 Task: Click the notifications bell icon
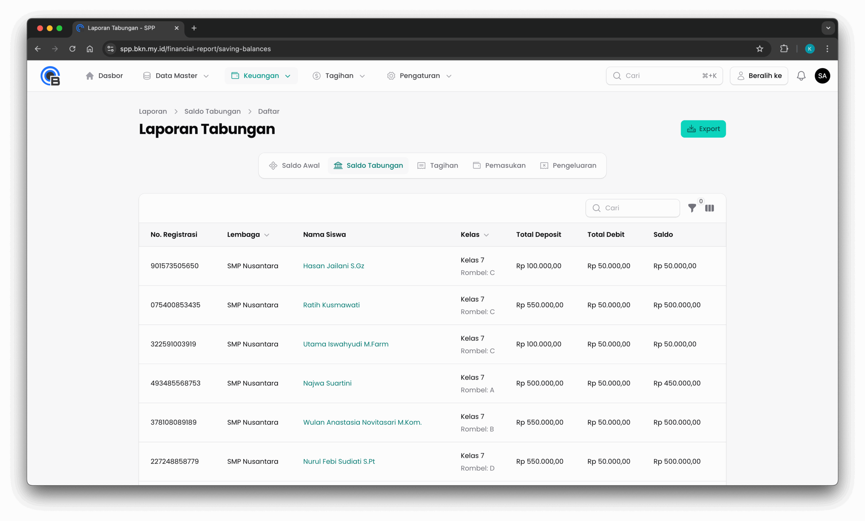tap(801, 76)
